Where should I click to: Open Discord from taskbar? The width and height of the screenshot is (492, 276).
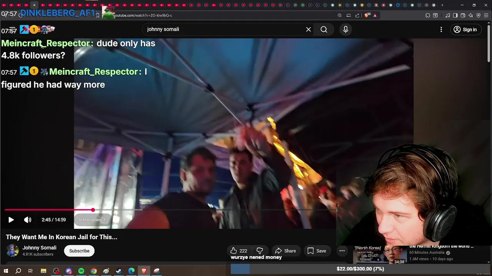pyautogui.click(x=69, y=271)
